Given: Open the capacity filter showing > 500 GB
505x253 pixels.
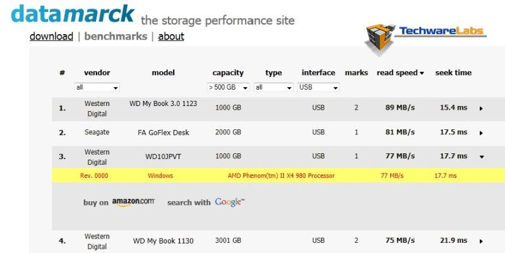Looking at the screenshot, I should 228,87.
